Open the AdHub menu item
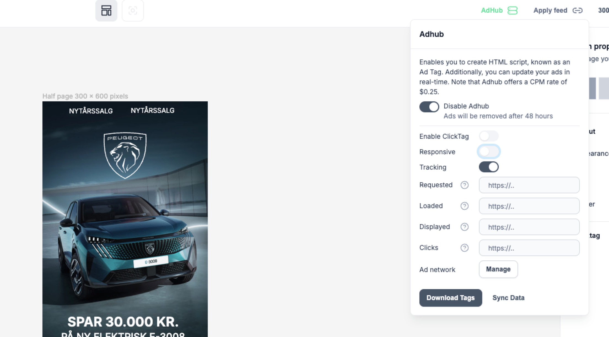Screen dimensions: 609x337 [492, 10]
